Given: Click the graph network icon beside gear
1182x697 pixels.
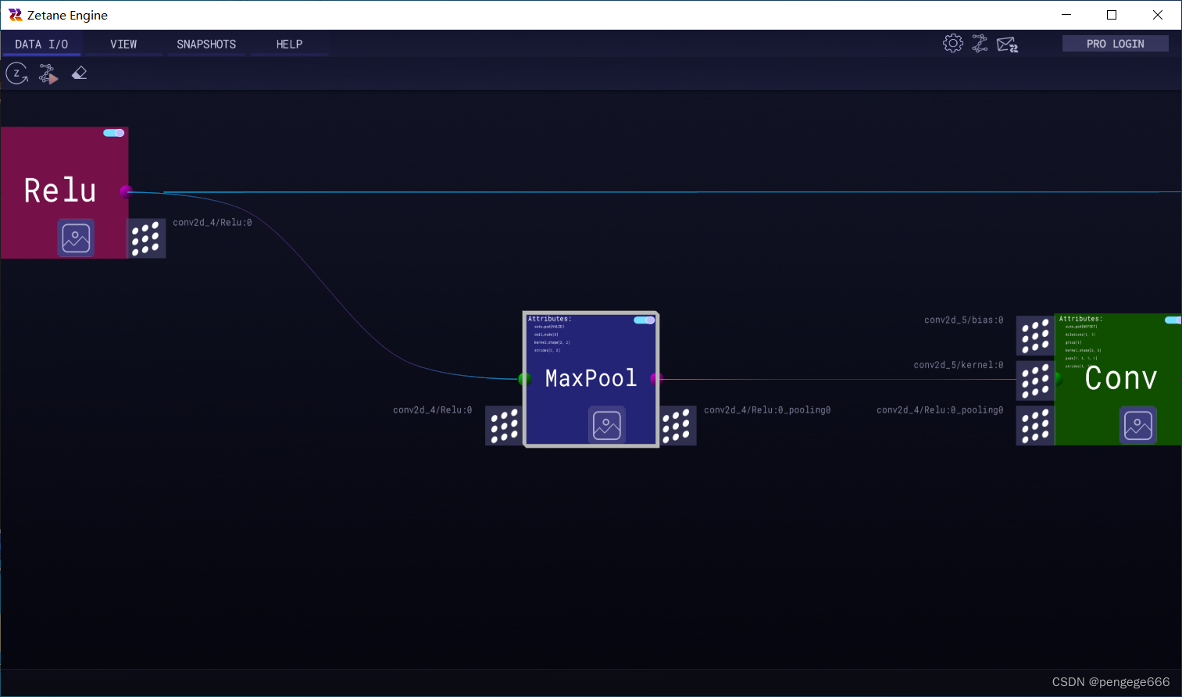Looking at the screenshot, I should 980,43.
